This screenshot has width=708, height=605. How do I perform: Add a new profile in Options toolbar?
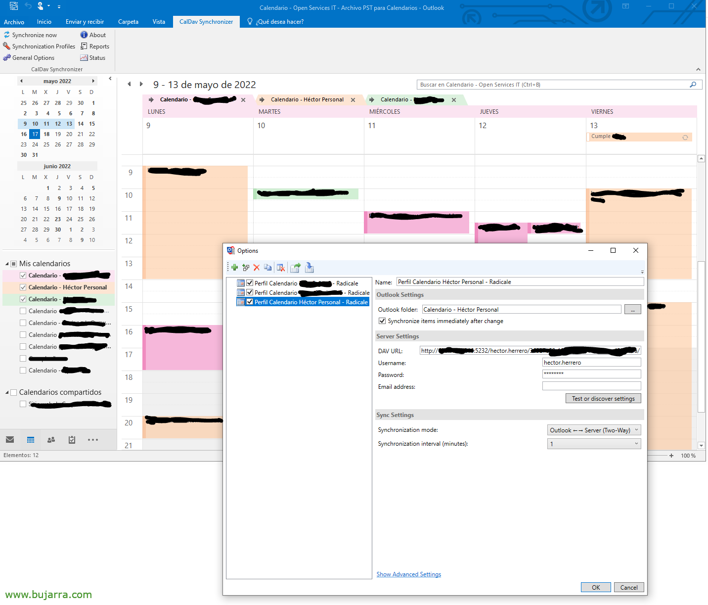point(234,268)
